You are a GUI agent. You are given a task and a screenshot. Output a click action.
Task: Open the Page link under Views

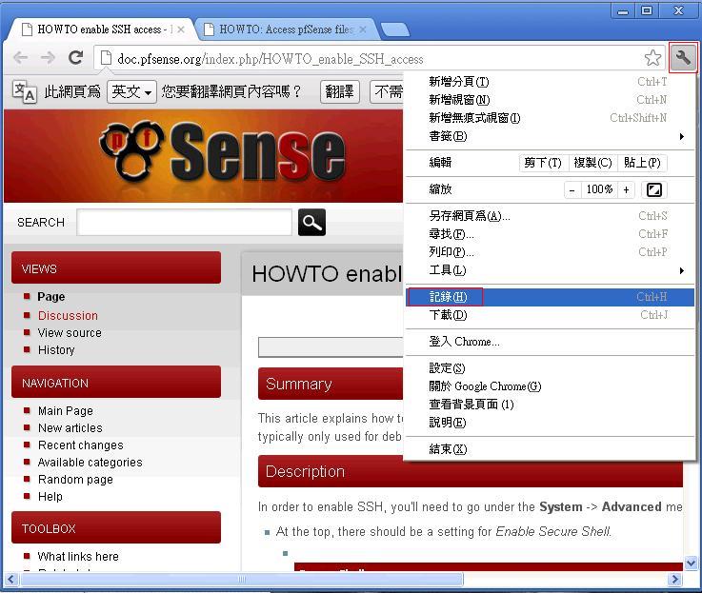[x=51, y=297]
